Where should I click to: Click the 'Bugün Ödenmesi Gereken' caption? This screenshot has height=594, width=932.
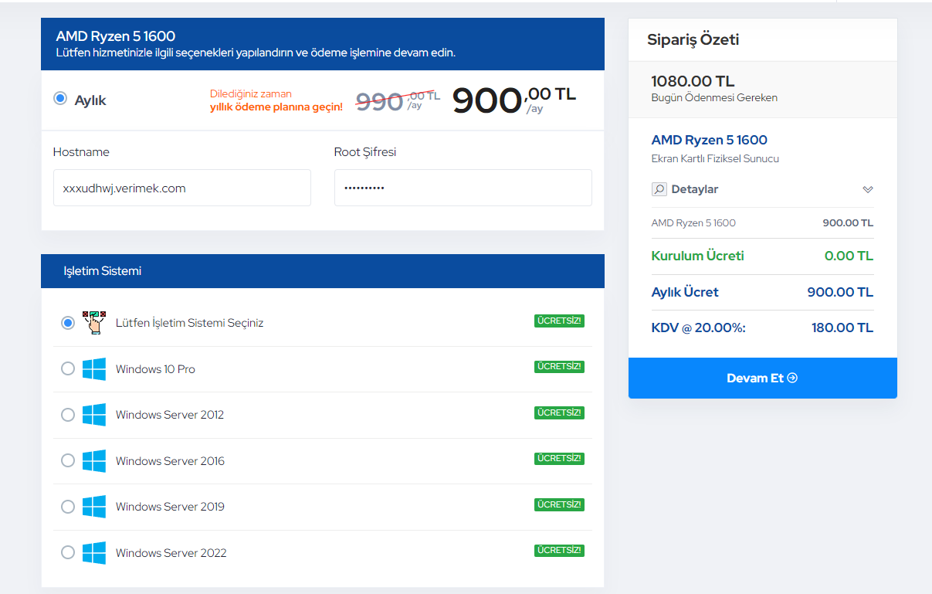click(x=714, y=97)
